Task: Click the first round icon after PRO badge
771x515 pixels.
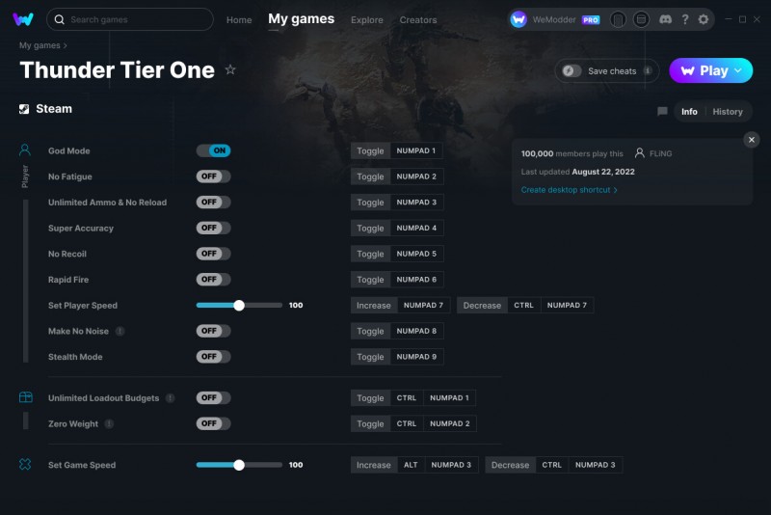Action: click(618, 19)
